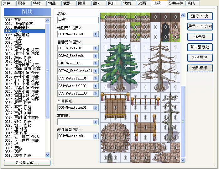The image size is (219, 169).
Task: Switch to the 队伍 tab
Action: coord(114,3)
